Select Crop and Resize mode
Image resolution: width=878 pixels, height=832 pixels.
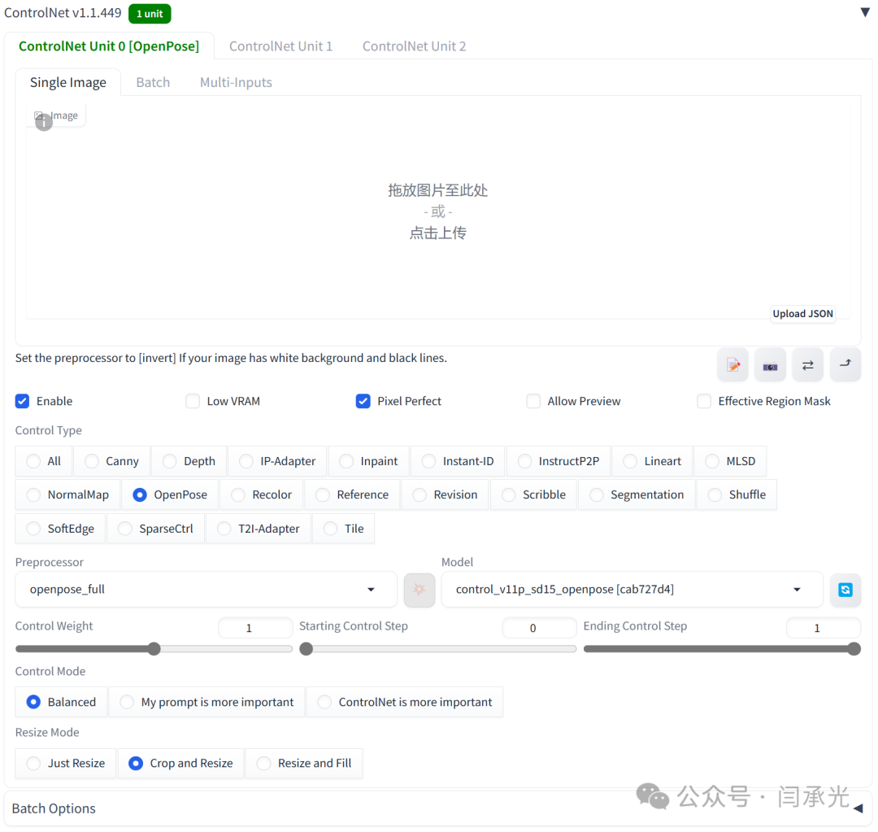[180, 763]
